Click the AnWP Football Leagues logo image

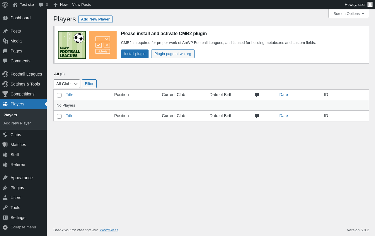point(72,45)
